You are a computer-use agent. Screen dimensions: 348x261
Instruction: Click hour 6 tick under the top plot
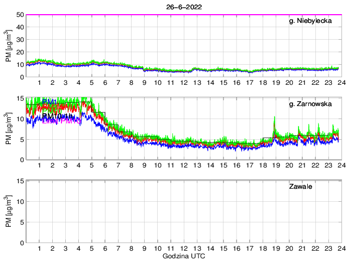104,82
